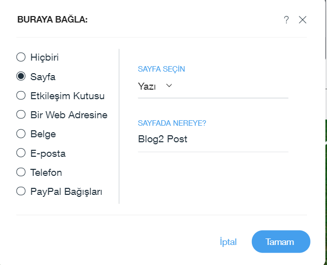Confirm with the Tamam button
327x265 pixels.
click(x=280, y=241)
